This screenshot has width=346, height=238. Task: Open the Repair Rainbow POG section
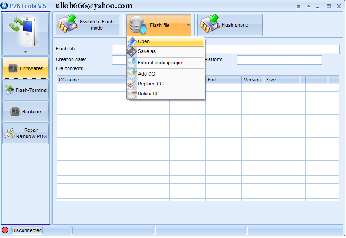click(x=25, y=133)
